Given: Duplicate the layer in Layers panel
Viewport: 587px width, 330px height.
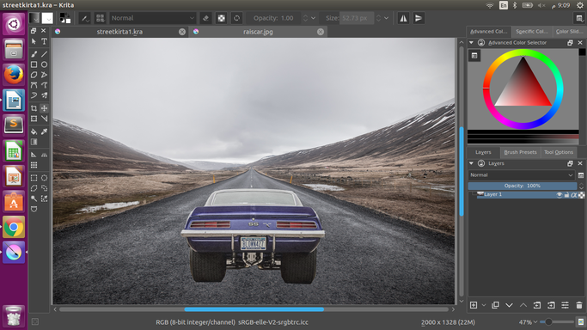Looking at the screenshot, I should (x=495, y=305).
